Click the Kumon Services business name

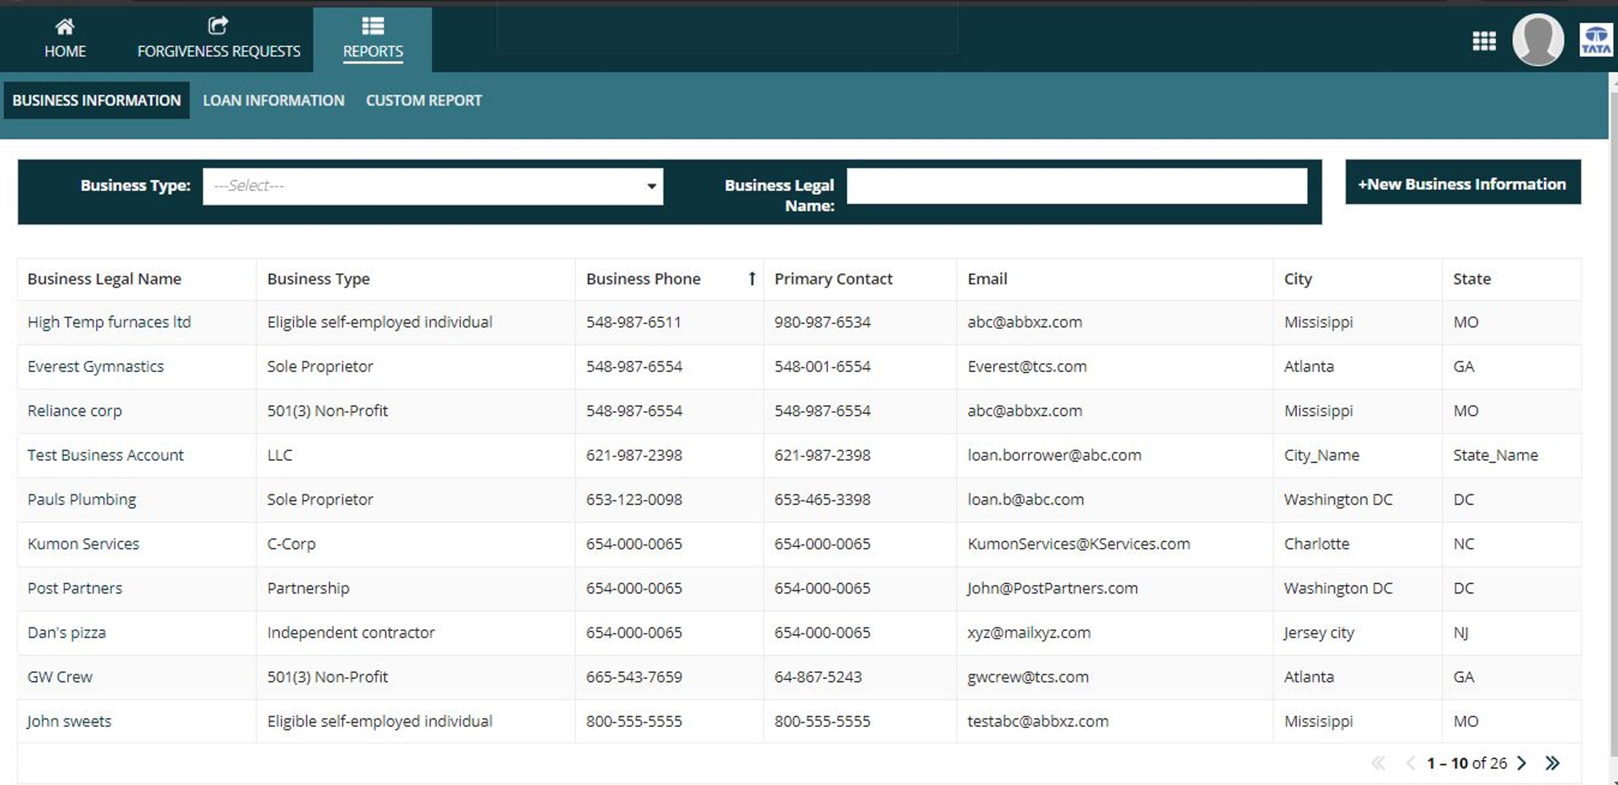point(83,544)
